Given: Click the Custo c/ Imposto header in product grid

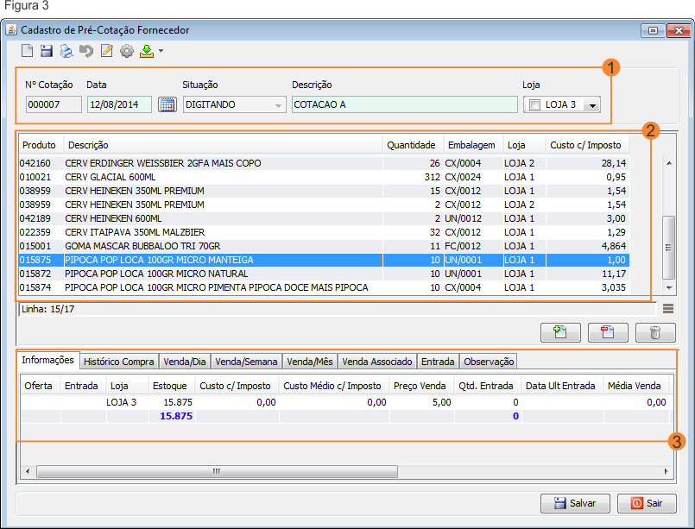Looking at the screenshot, I should [587, 145].
